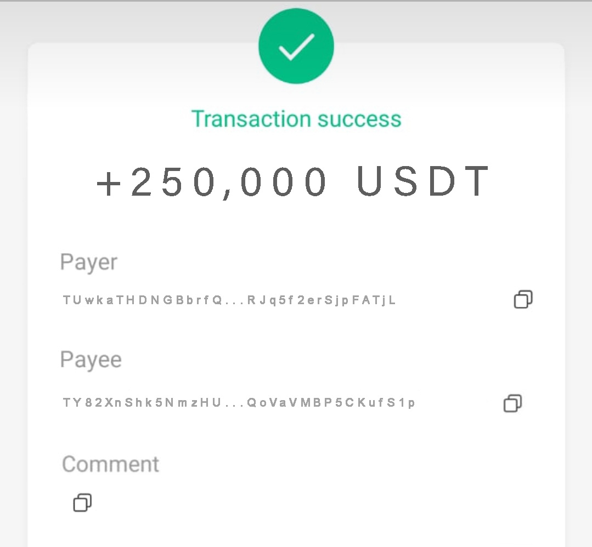Select the 250,000 amount figure
592x547 pixels.
[x=228, y=182]
